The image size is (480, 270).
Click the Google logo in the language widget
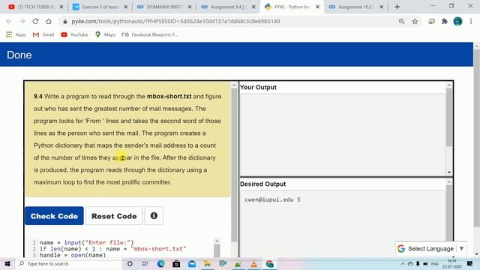pos(401,248)
